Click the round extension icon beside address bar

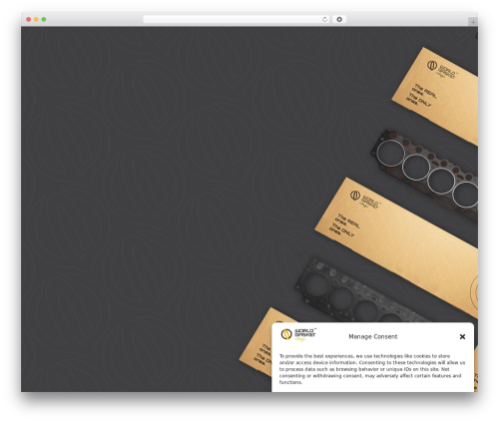(x=339, y=19)
